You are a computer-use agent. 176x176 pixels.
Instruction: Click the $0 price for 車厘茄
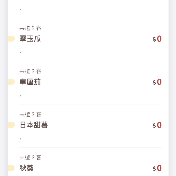click(157, 82)
